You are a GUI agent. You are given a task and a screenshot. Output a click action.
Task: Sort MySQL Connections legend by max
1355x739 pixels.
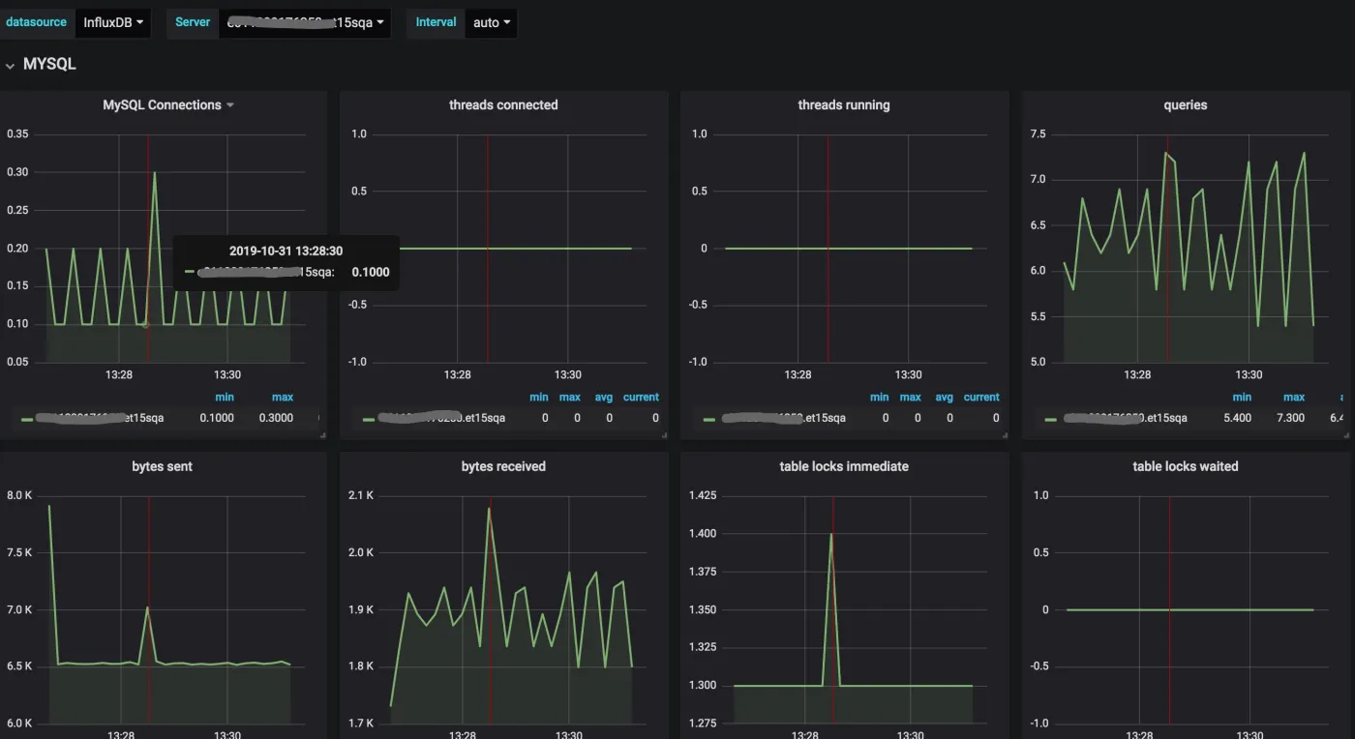pyautogui.click(x=283, y=397)
